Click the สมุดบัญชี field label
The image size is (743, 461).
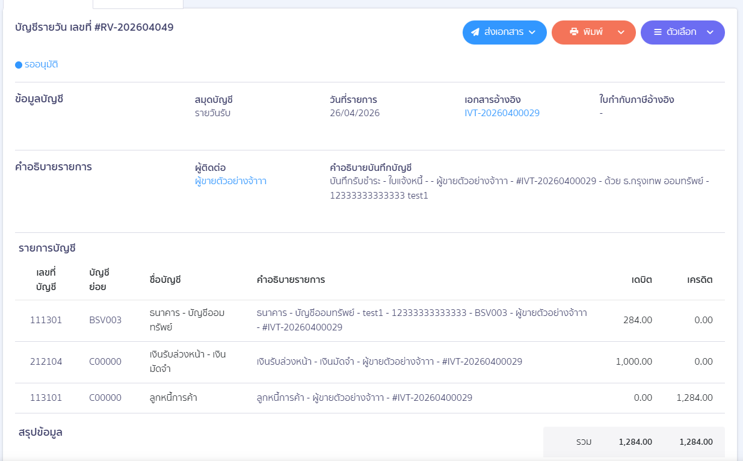pyautogui.click(x=214, y=100)
